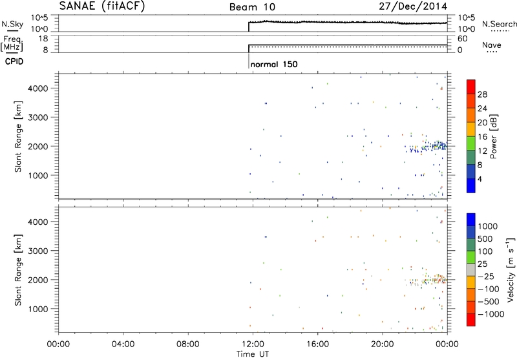
Task: Click the gray -25 to 25 Velocity segment
Action: pos(471,269)
